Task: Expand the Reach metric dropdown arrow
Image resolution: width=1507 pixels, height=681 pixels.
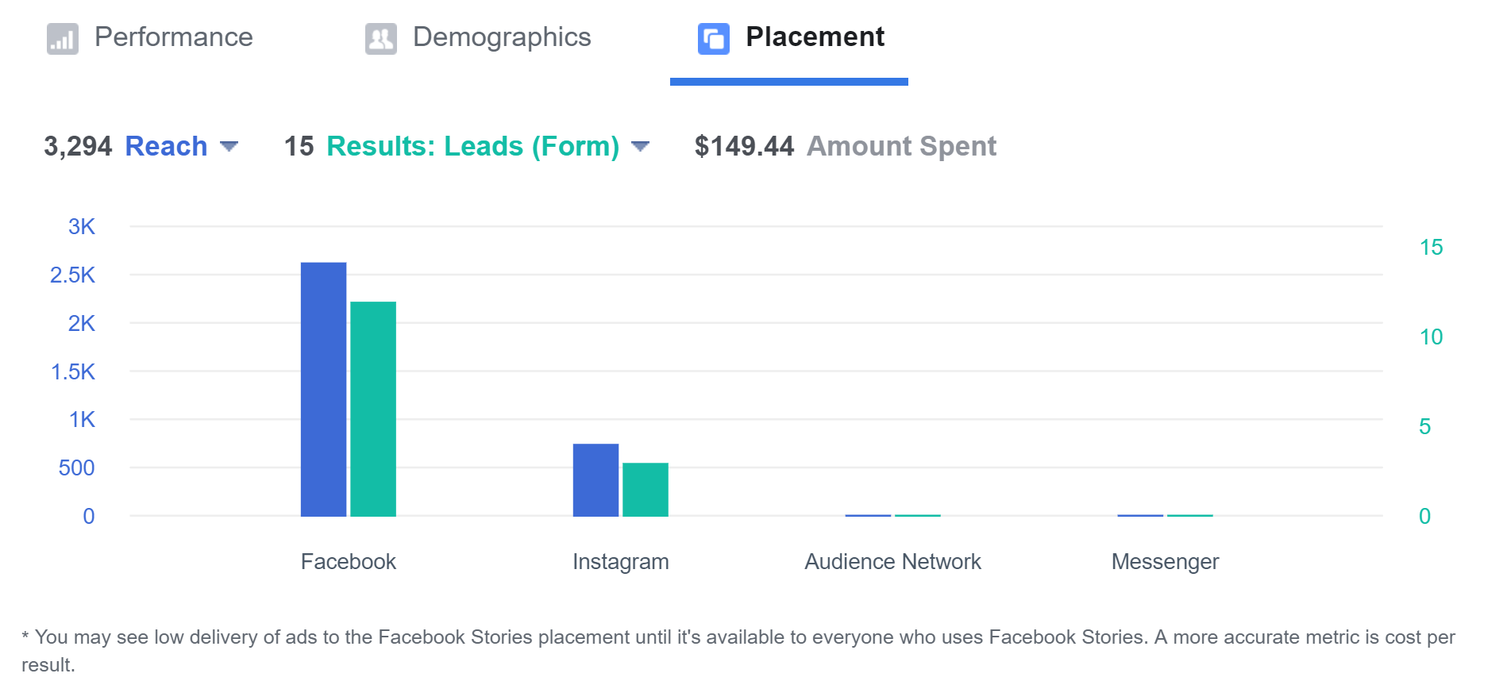Action: 229,146
